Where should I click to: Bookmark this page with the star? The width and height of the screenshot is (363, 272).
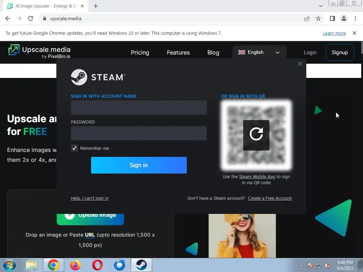click(318, 18)
